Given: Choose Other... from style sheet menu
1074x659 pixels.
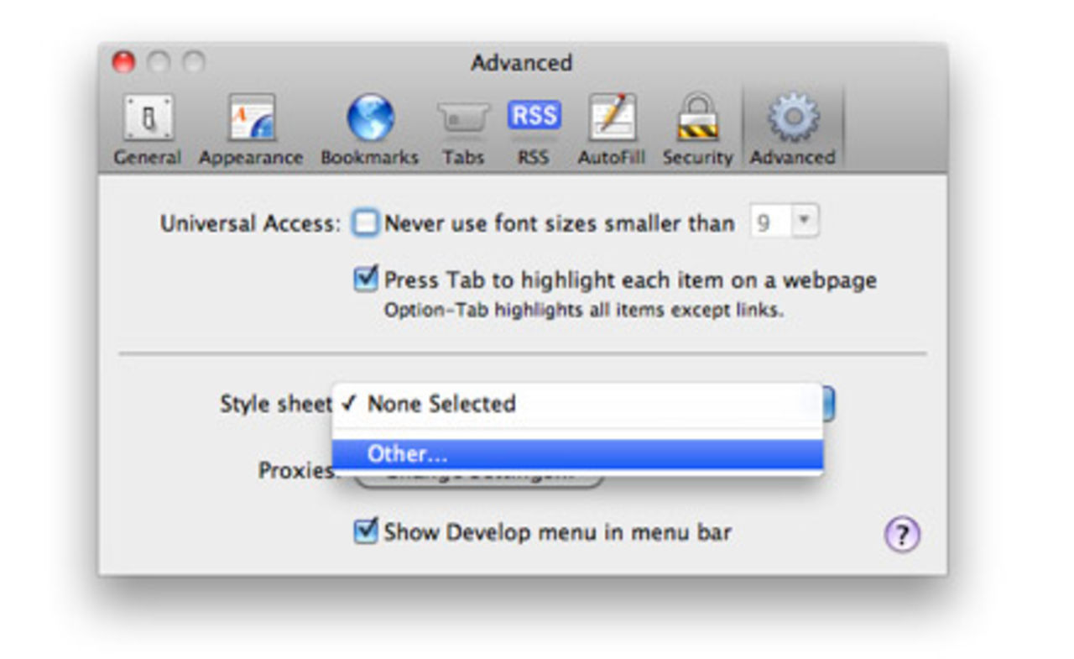Looking at the screenshot, I should [408, 454].
